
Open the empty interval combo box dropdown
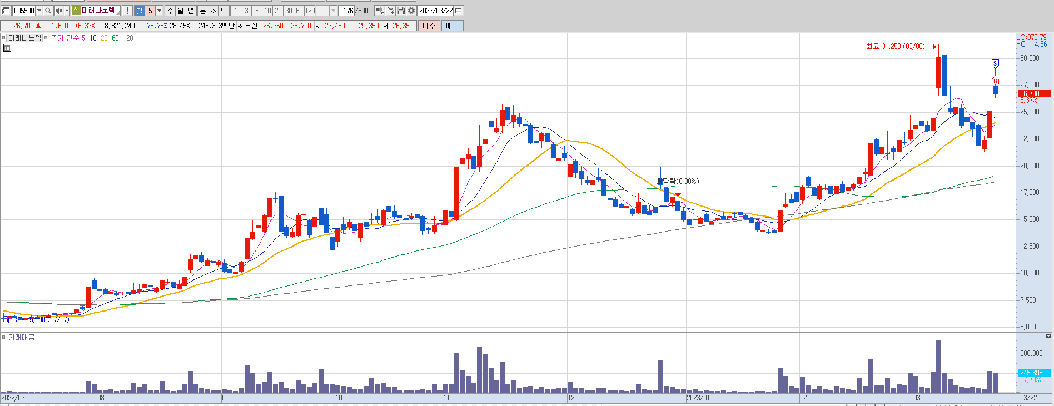pyautogui.click(x=333, y=11)
